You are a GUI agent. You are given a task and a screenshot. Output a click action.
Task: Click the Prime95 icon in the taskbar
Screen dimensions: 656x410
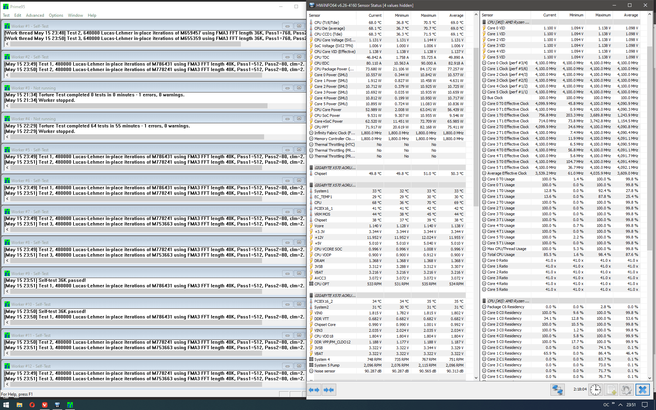click(70, 405)
